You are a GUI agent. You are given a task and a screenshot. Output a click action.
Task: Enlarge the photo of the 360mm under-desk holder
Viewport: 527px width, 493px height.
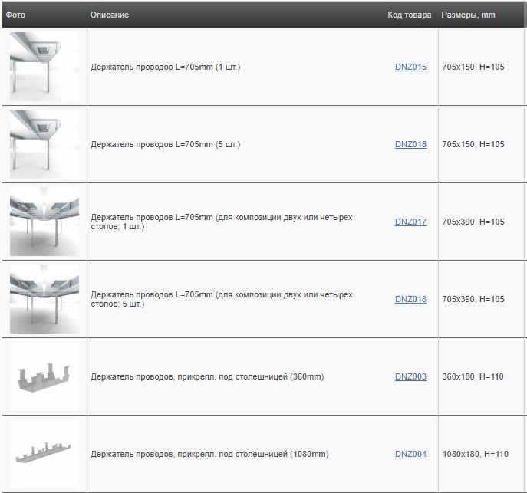point(44,376)
